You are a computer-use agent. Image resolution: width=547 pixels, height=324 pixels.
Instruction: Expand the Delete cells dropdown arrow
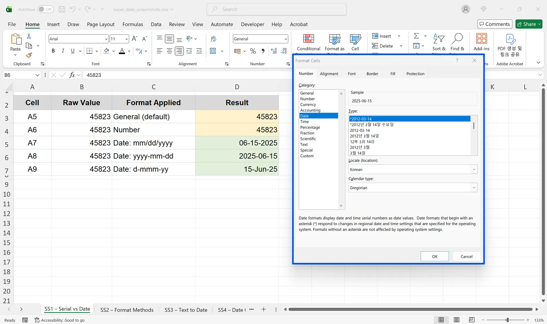(401, 46)
